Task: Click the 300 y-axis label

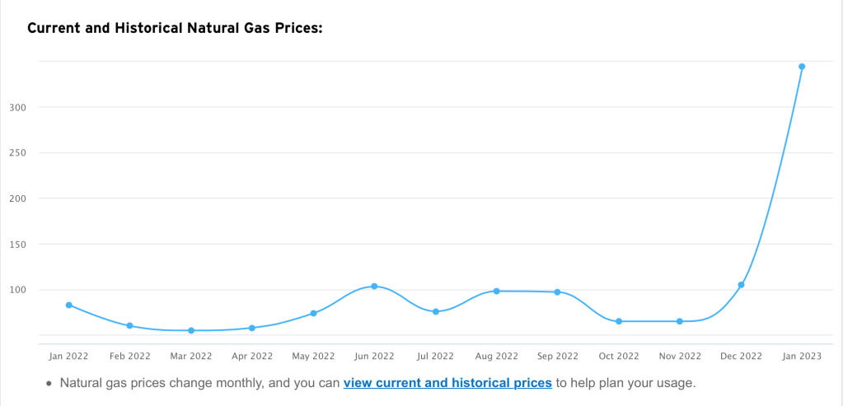Action: [18, 107]
